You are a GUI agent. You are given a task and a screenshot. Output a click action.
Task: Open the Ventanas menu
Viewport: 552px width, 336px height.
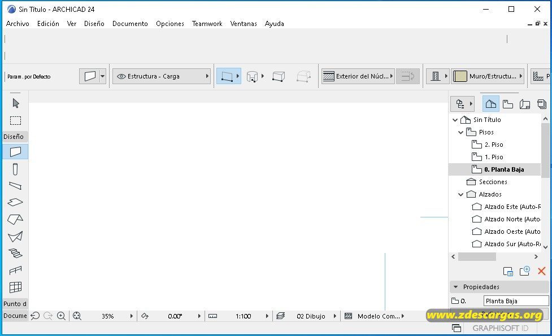pyautogui.click(x=244, y=24)
